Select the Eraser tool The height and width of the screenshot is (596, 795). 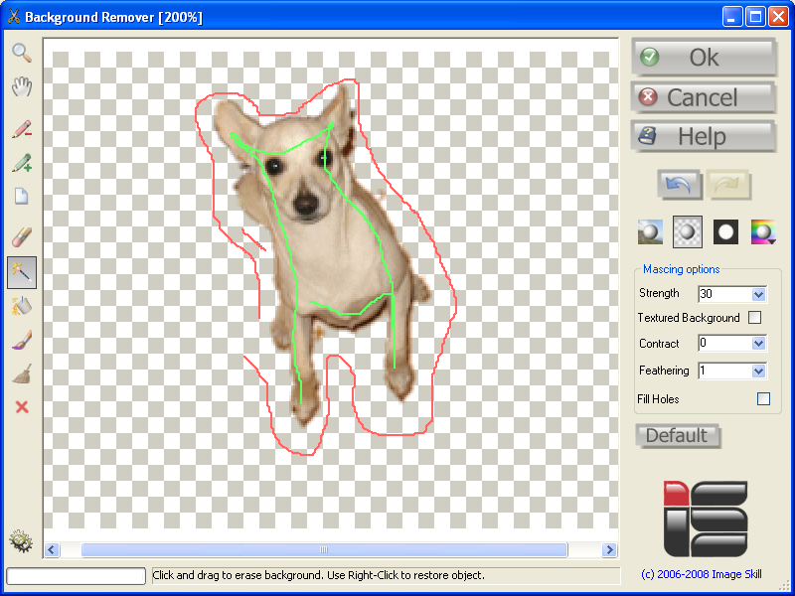pos(22,237)
